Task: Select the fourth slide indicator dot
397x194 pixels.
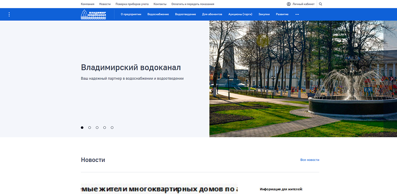Action: click(105, 128)
